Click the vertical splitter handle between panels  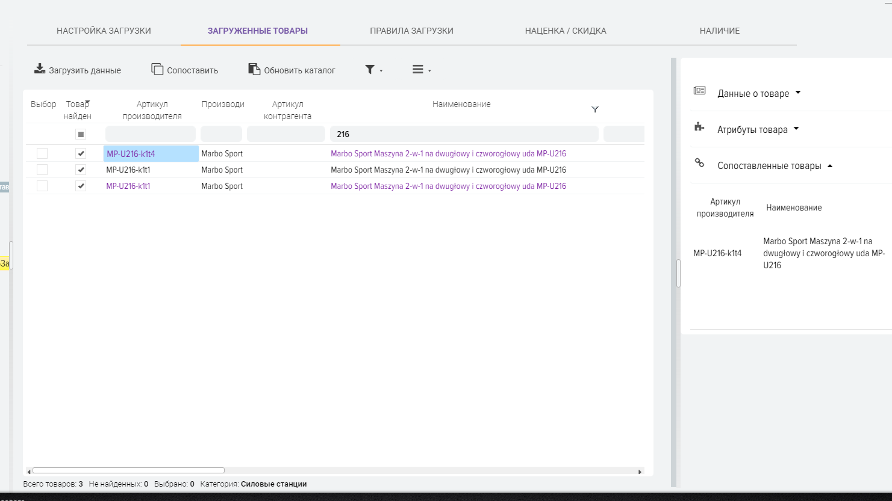pos(678,274)
